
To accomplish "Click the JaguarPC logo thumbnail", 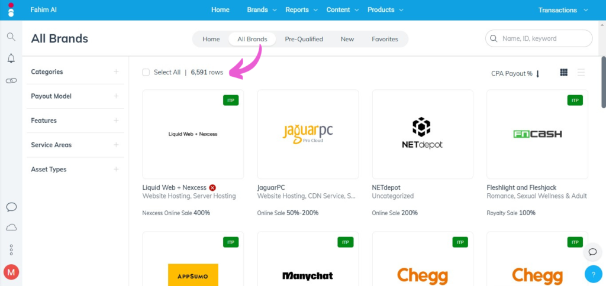I will [308, 134].
